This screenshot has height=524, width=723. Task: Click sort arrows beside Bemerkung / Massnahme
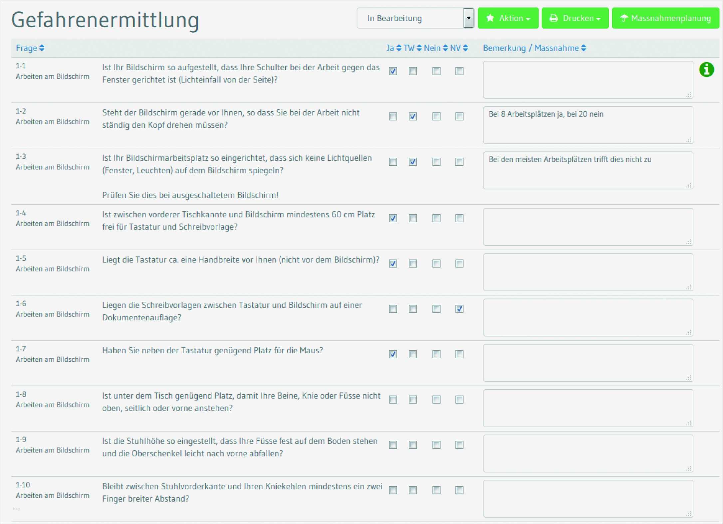(x=584, y=48)
